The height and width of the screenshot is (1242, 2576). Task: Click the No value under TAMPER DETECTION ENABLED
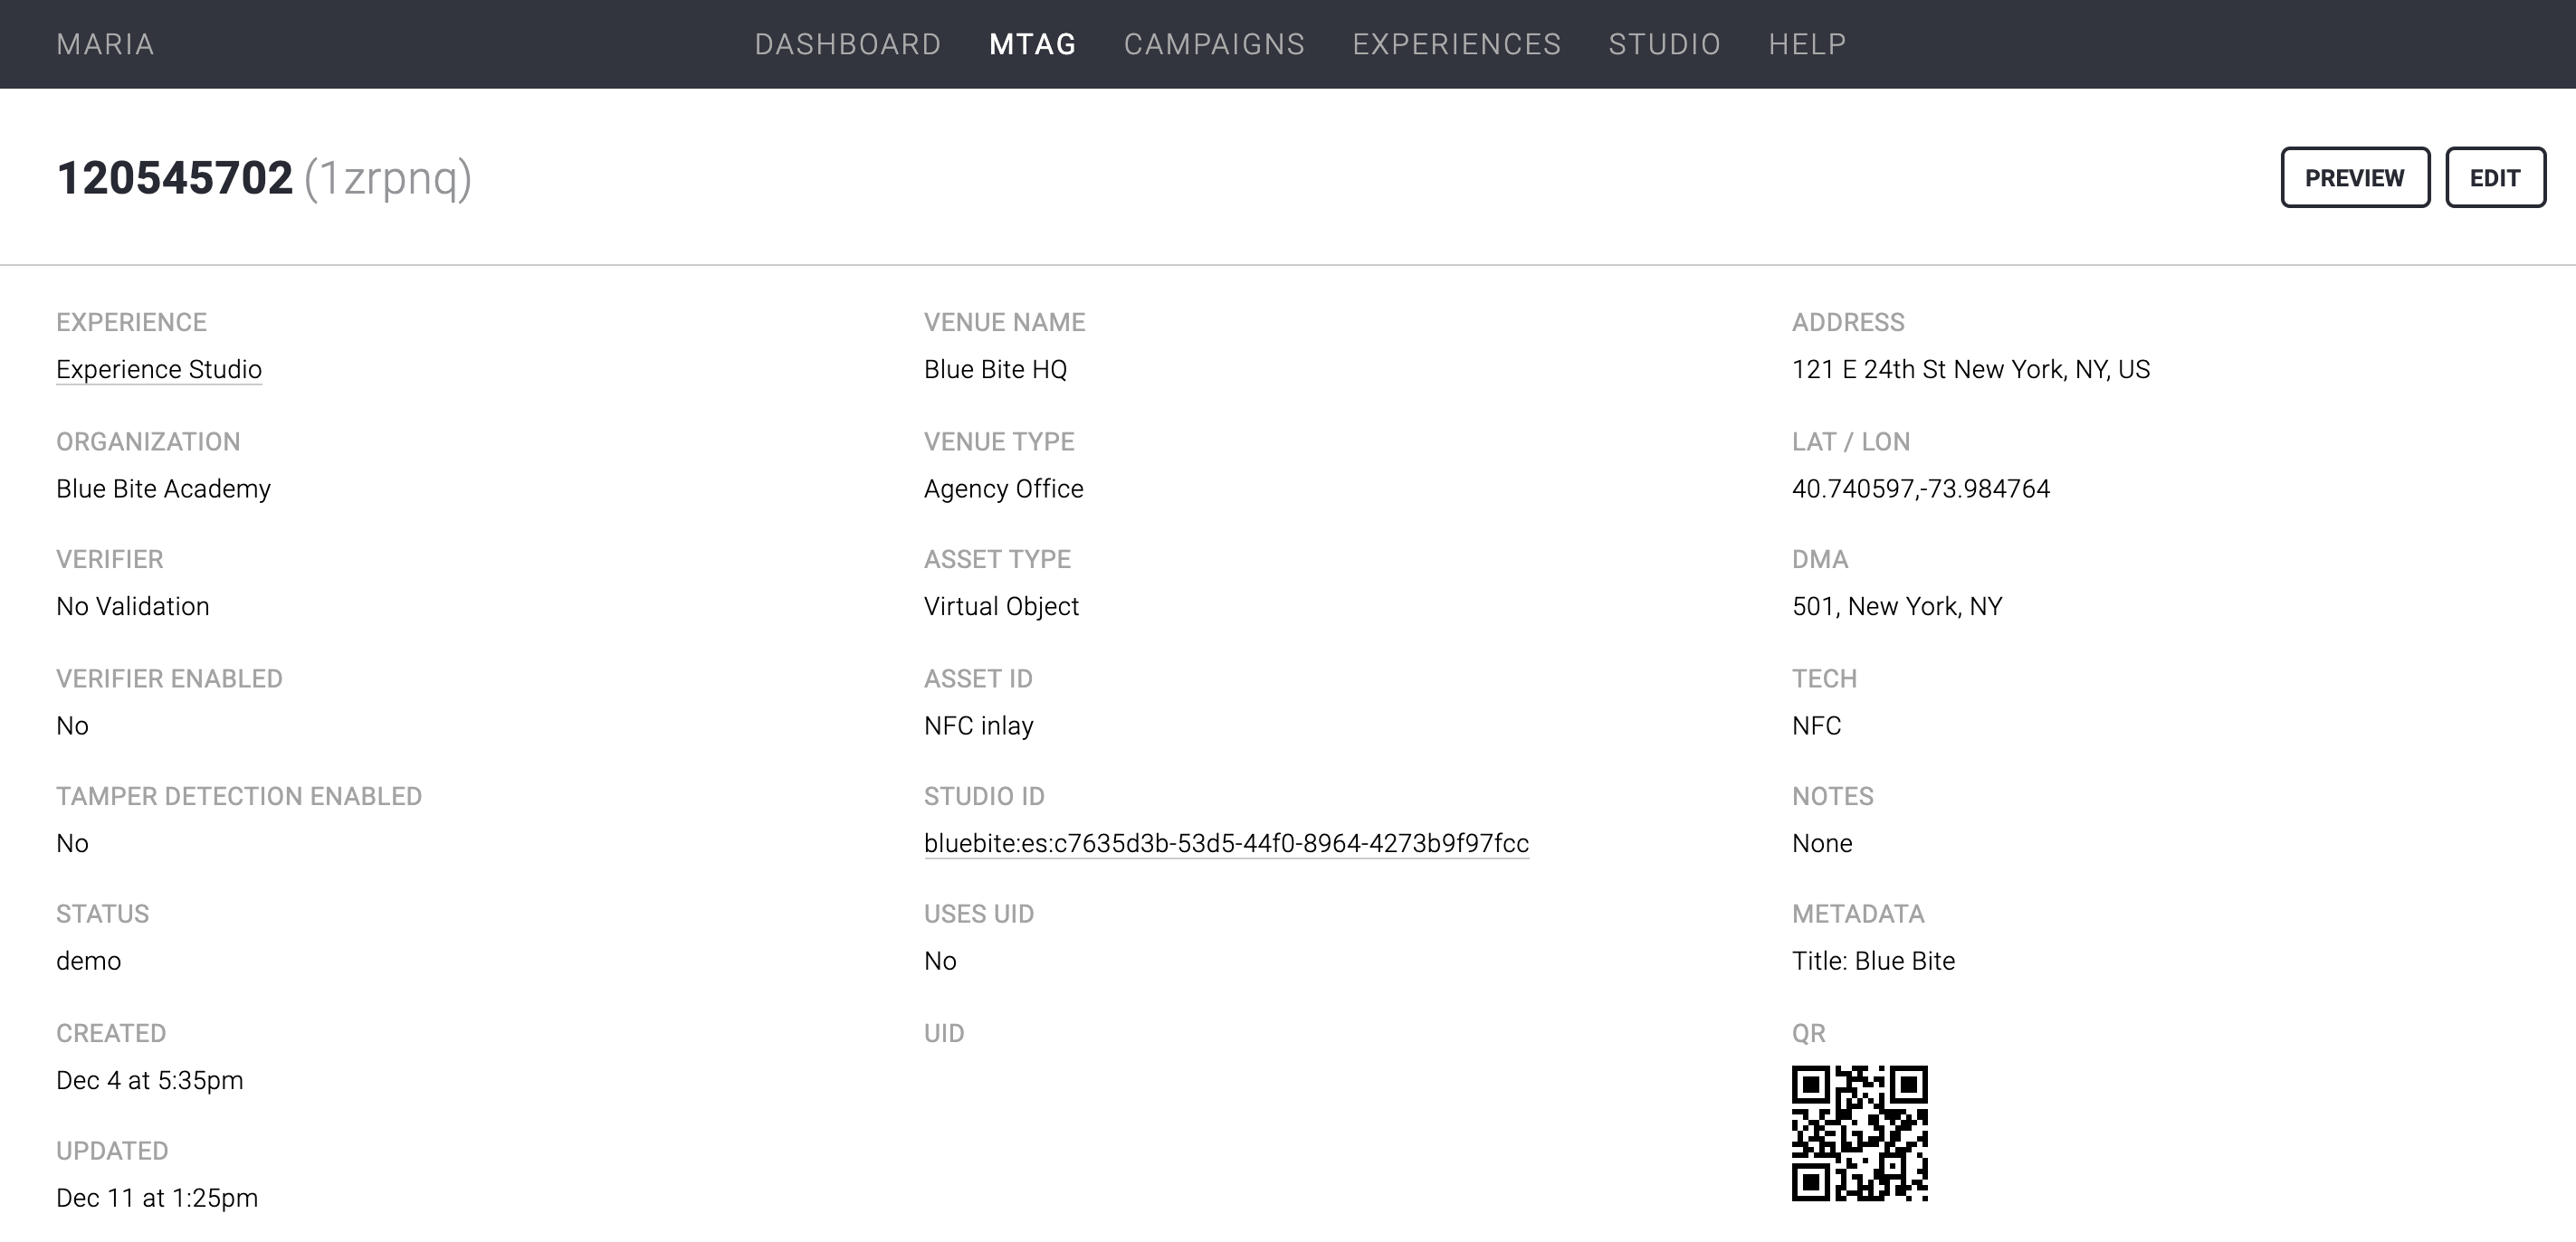click(72, 843)
